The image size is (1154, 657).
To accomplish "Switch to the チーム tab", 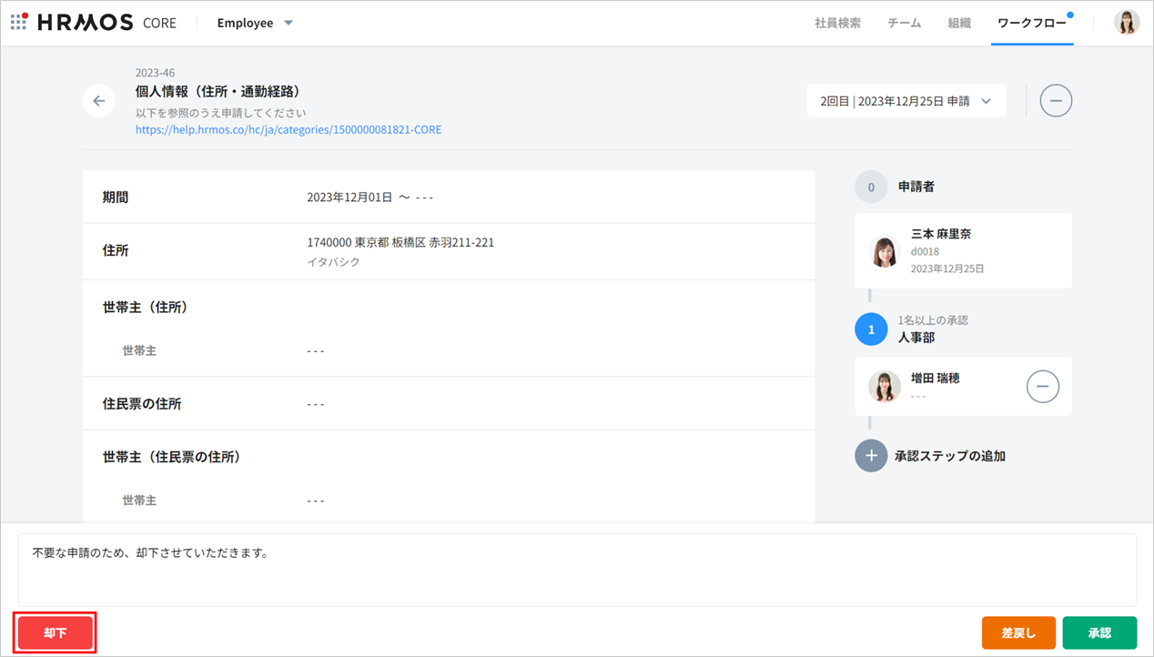I will coord(904,23).
